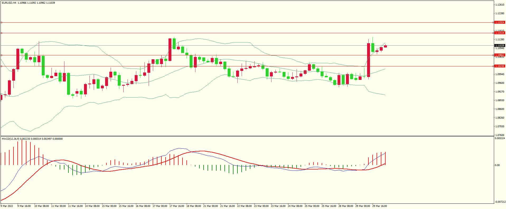Click the 1.08930 price axis value

coord(500,100)
